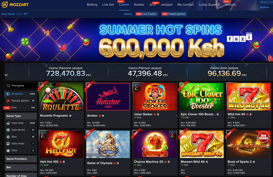Decrease font size with A-
This screenshot has height=177, width=273.
click(x=20, y=14)
